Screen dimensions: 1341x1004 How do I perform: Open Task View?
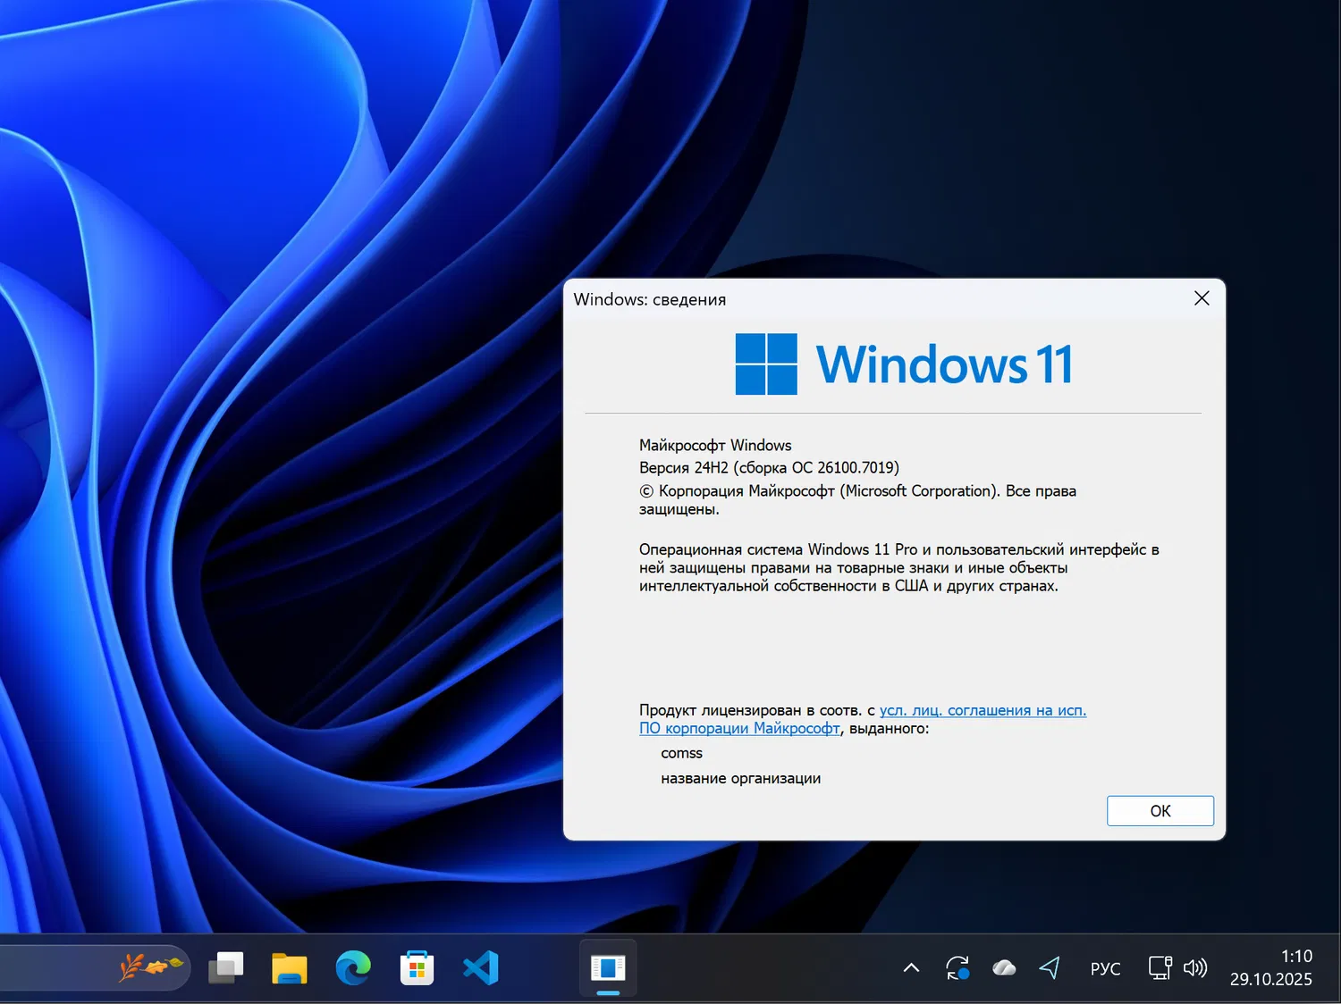(x=226, y=967)
